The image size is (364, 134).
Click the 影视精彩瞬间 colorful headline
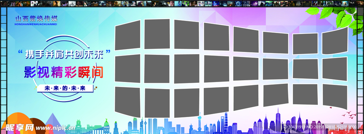pyautogui.click(x=64, y=72)
